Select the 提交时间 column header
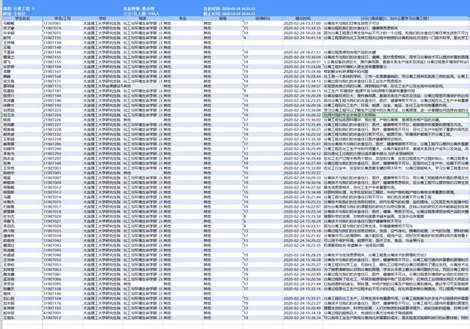Viewport: 470px width, 329px height. [303, 19]
